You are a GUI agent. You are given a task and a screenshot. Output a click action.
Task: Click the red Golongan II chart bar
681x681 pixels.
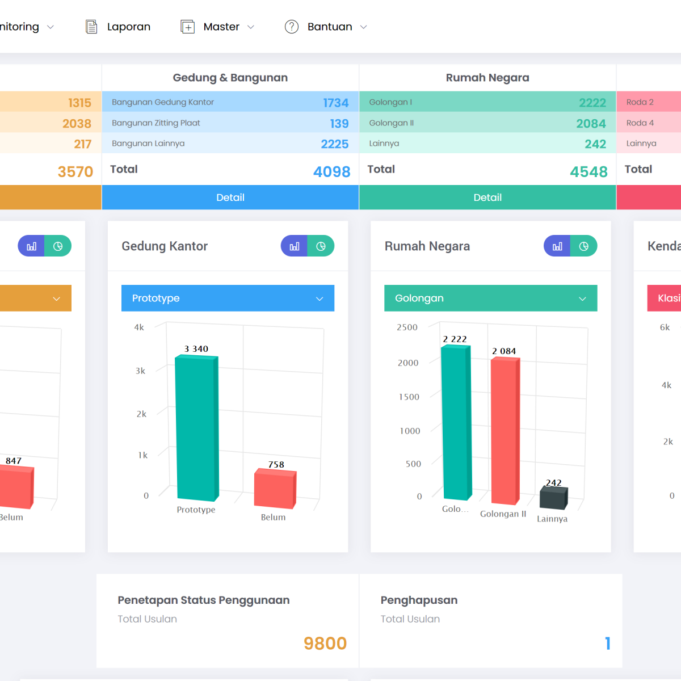(505, 431)
